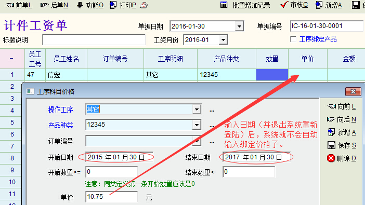
Task: Click the 批量增加记录 batch add icon
Action: point(224,5)
